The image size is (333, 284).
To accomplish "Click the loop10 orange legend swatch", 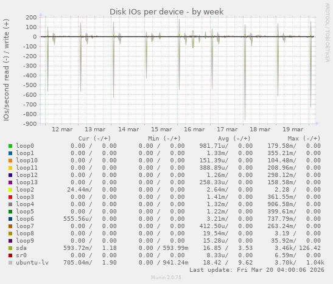I will click(10, 161).
